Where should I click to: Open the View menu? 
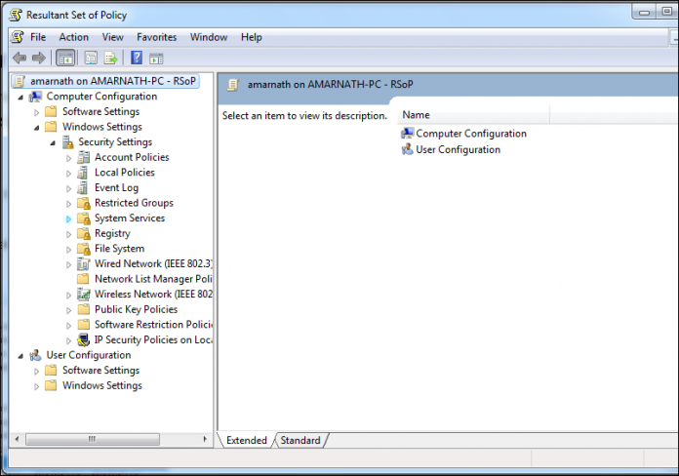coord(112,37)
